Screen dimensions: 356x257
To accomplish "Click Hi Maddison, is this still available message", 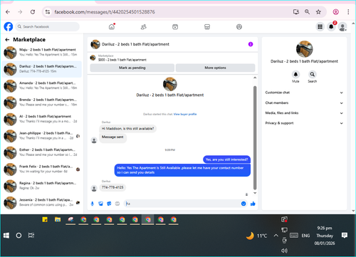I will [x=127, y=129].
